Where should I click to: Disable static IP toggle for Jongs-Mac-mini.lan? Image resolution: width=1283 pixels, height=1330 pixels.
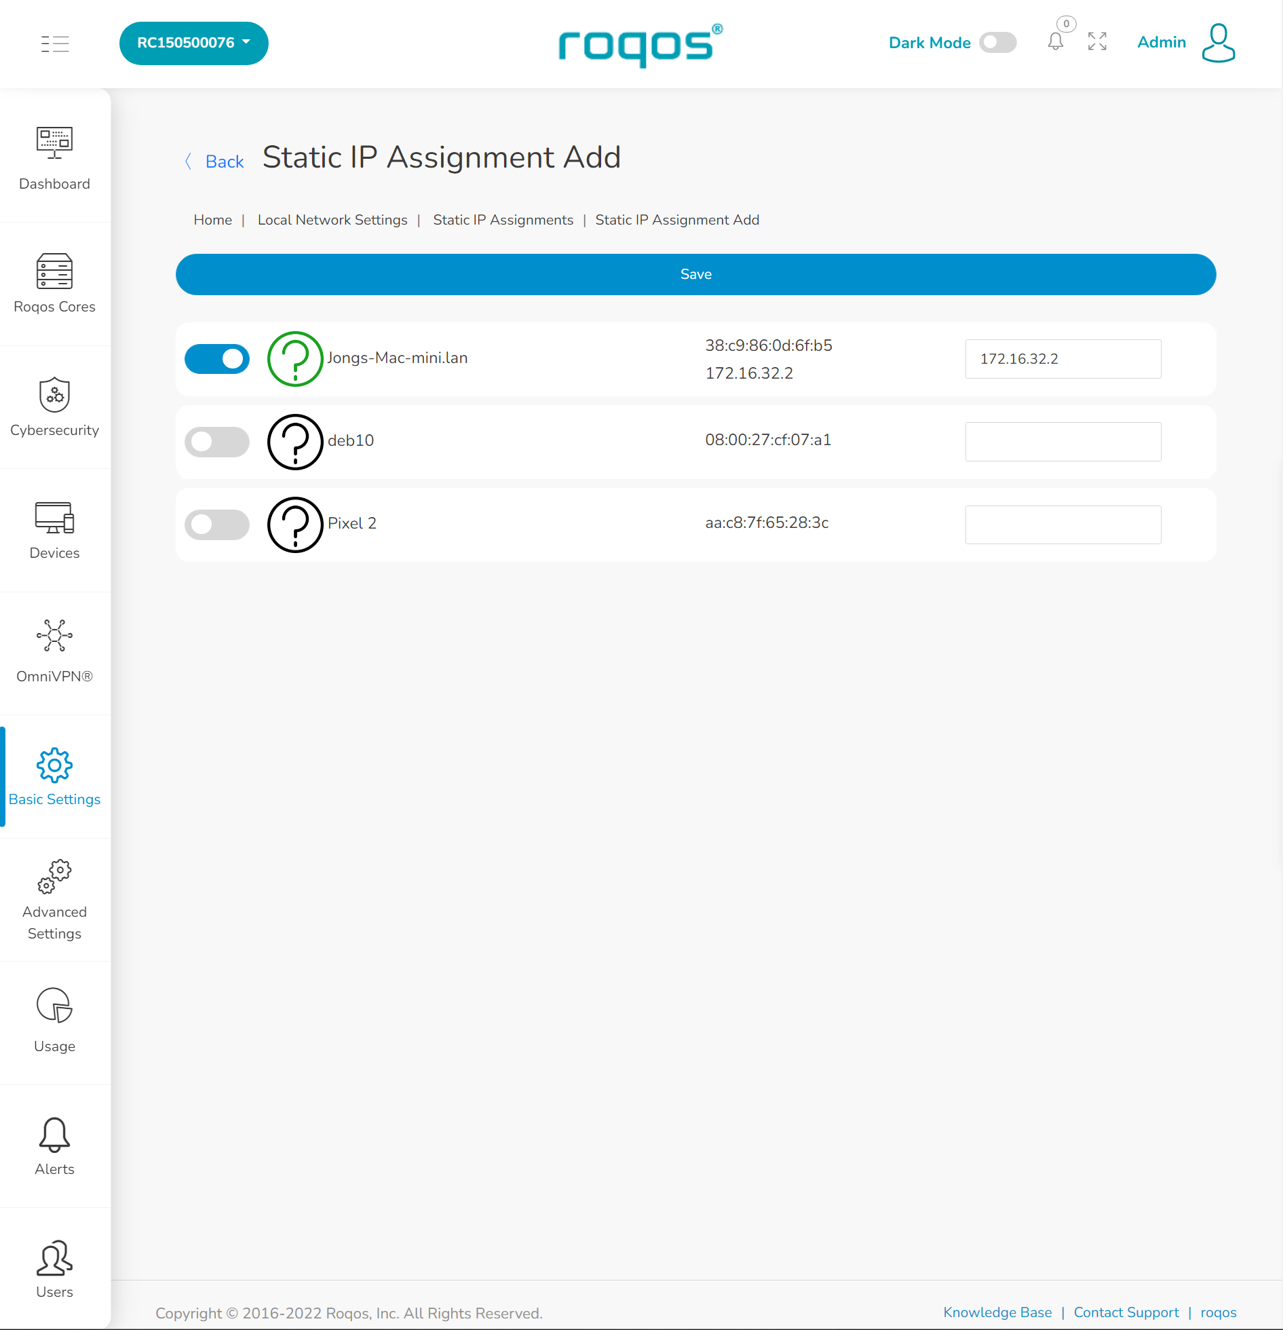pos(217,359)
